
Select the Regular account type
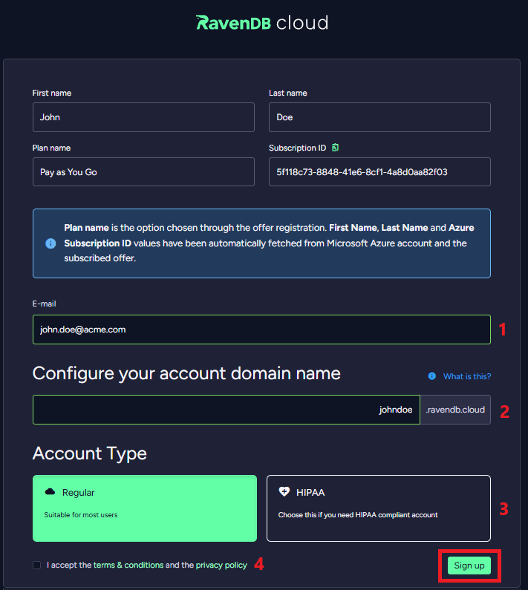[x=145, y=508]
